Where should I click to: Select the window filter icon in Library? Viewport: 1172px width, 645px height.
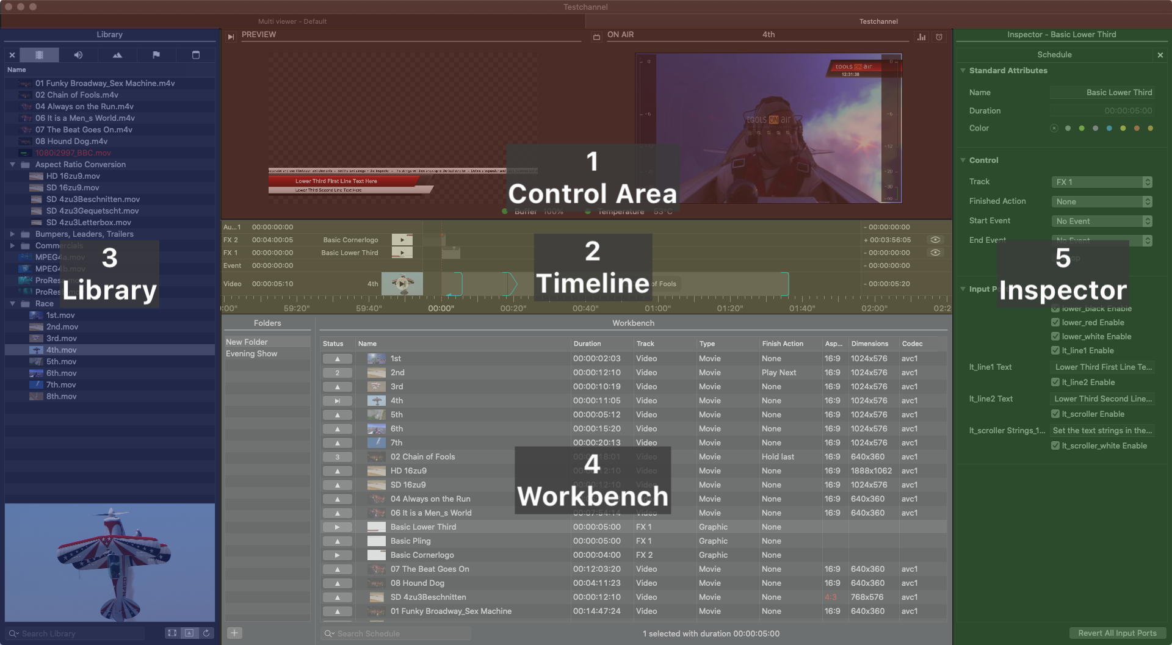click(x=196, y=55)
